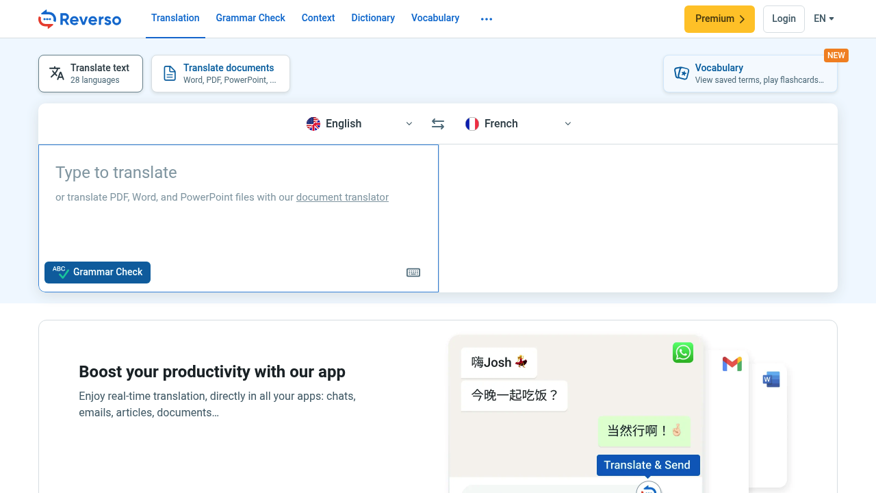Click the UK flag icon
This screenshot has width=876, height=493.
(313, 124)
